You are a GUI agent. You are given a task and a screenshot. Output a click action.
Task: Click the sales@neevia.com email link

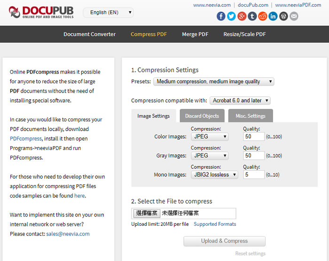[68, 234]
